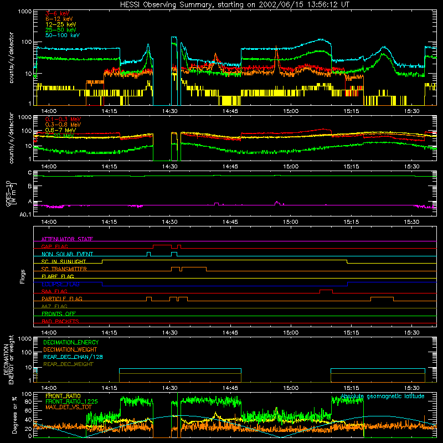Select the MAX_DET_VS_TOT legend label
443x443 pixels.
point(68,407)
